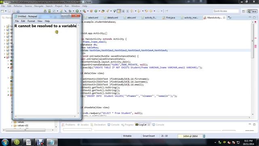Click the Navigator panel horizontal scrollbar
This screenshot has height=146, width=259.
point(25,130)
